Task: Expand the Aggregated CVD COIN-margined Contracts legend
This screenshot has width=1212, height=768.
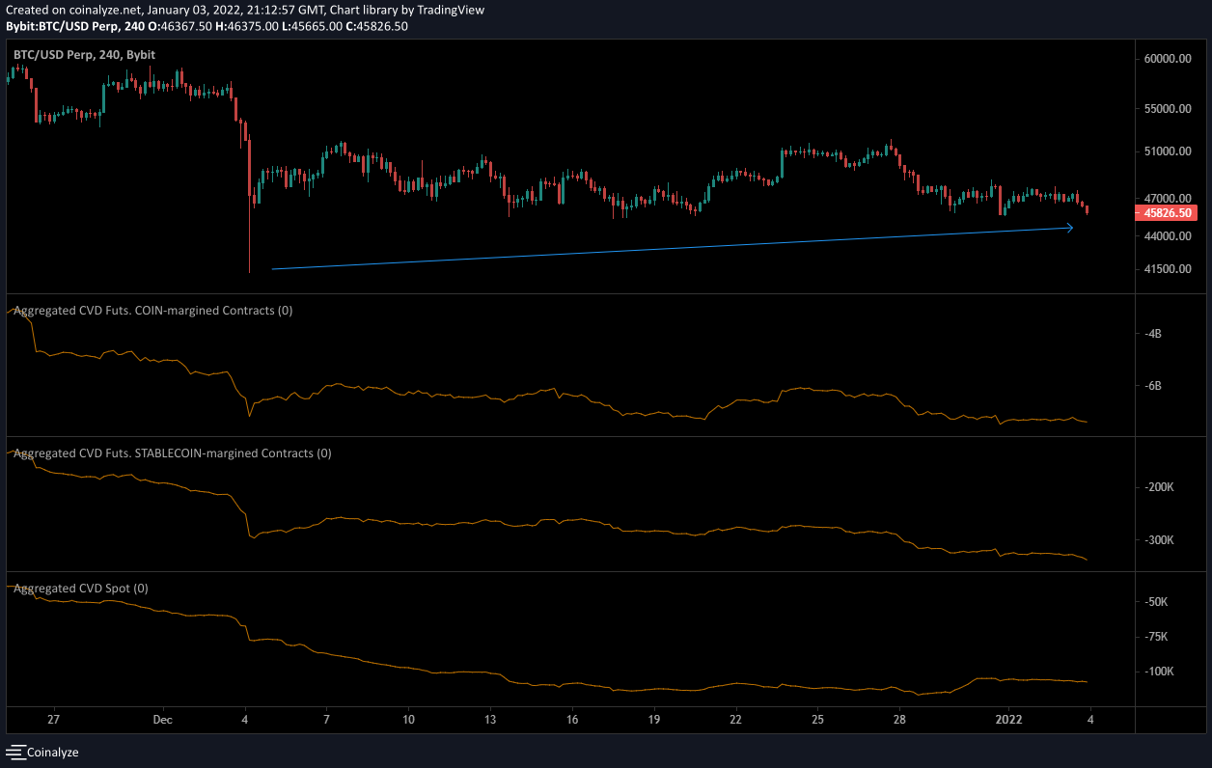Action: (153, 311)
